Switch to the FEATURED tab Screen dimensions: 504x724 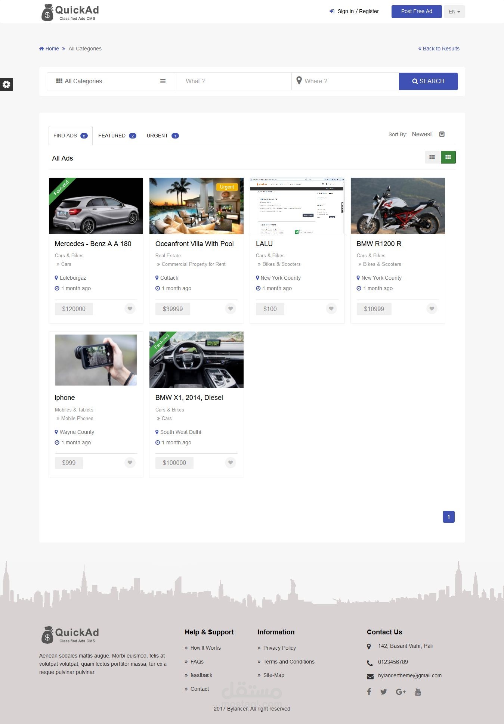[x=117, y=136]
